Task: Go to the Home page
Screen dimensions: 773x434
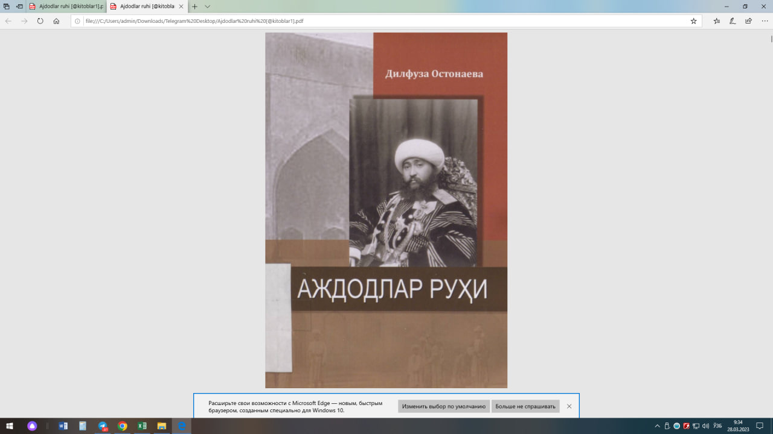Action: pos(56,21)
